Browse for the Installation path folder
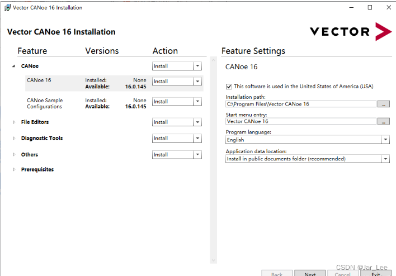The height and width of the screenshot is (276, 396). point(383,104)
